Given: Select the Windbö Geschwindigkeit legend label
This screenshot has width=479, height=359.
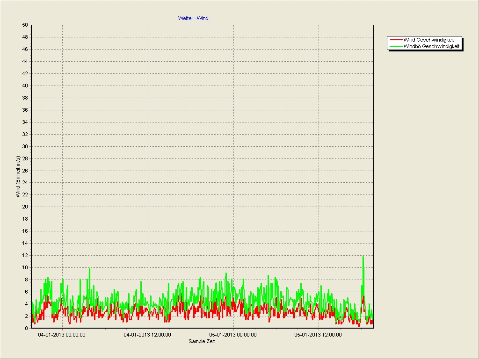Looking at the screenshot, I should (x=431, y=46).
